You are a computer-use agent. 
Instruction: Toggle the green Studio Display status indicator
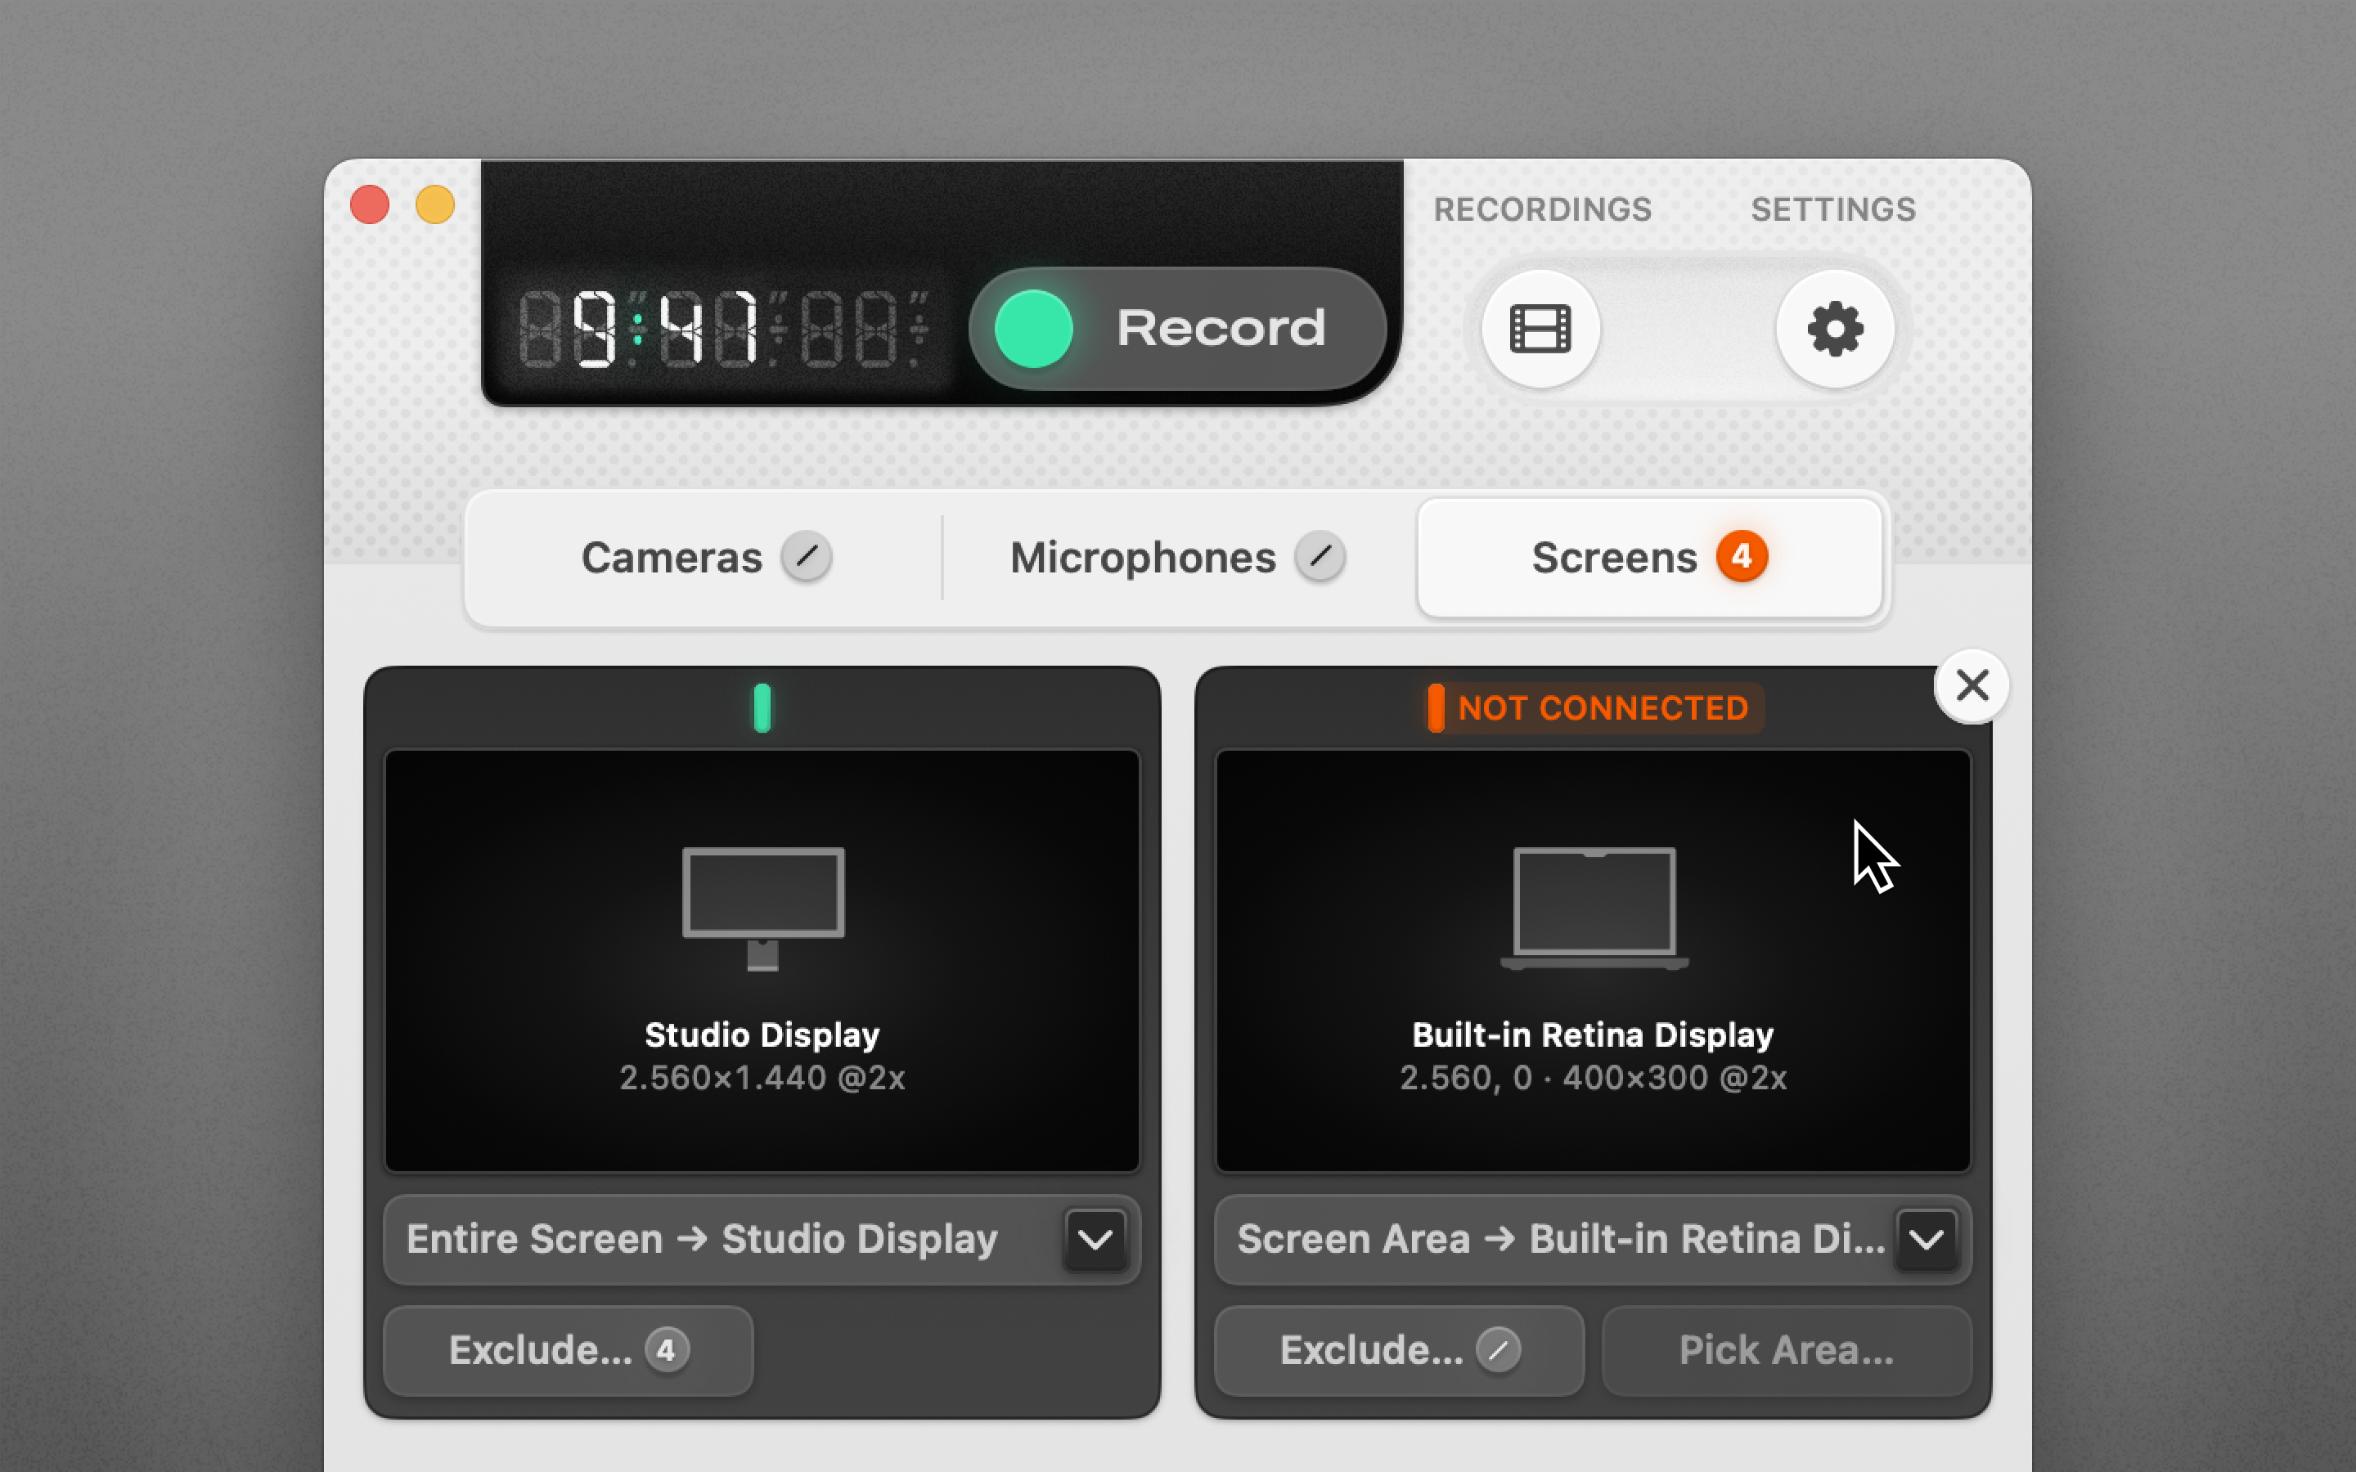762,707
